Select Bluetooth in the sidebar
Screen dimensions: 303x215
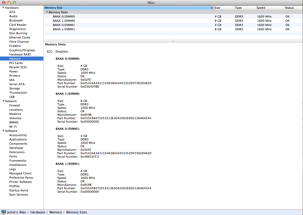(16, 20)
